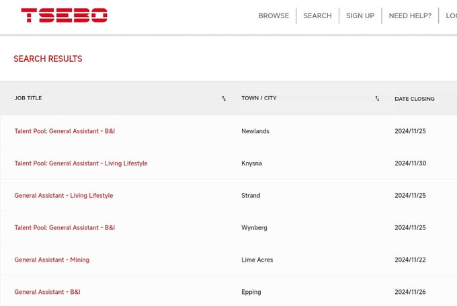Click the DATE CLOSING column header
457x306 pixels.
point(415,99)
